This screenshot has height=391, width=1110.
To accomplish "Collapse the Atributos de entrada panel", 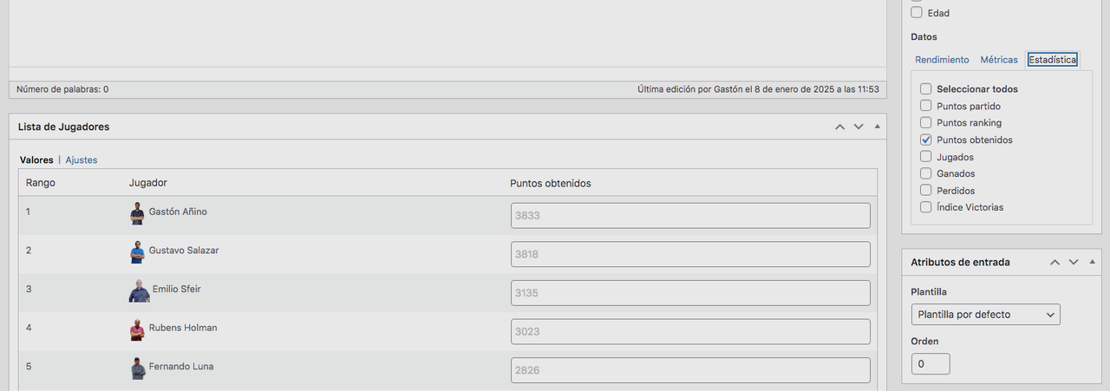I will pos(1092,262).
